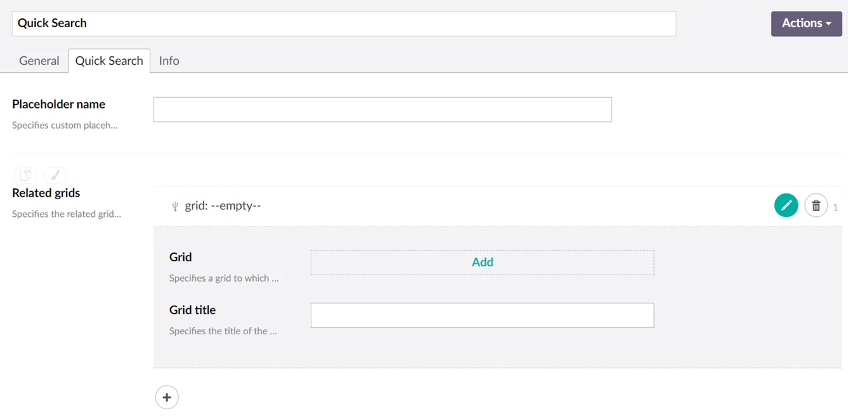
Task: Switch to the General tab
Action: [x=39, y=61]
